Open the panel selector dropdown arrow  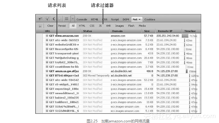[x=72, y=19]
